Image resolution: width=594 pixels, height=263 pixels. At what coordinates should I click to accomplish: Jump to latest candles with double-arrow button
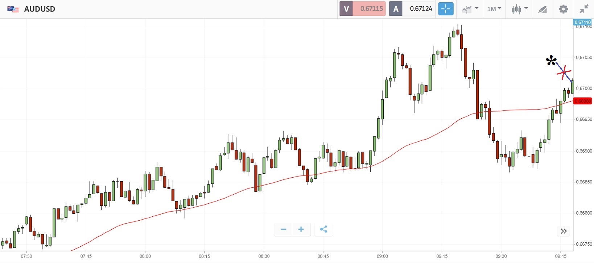pos(564,231)
